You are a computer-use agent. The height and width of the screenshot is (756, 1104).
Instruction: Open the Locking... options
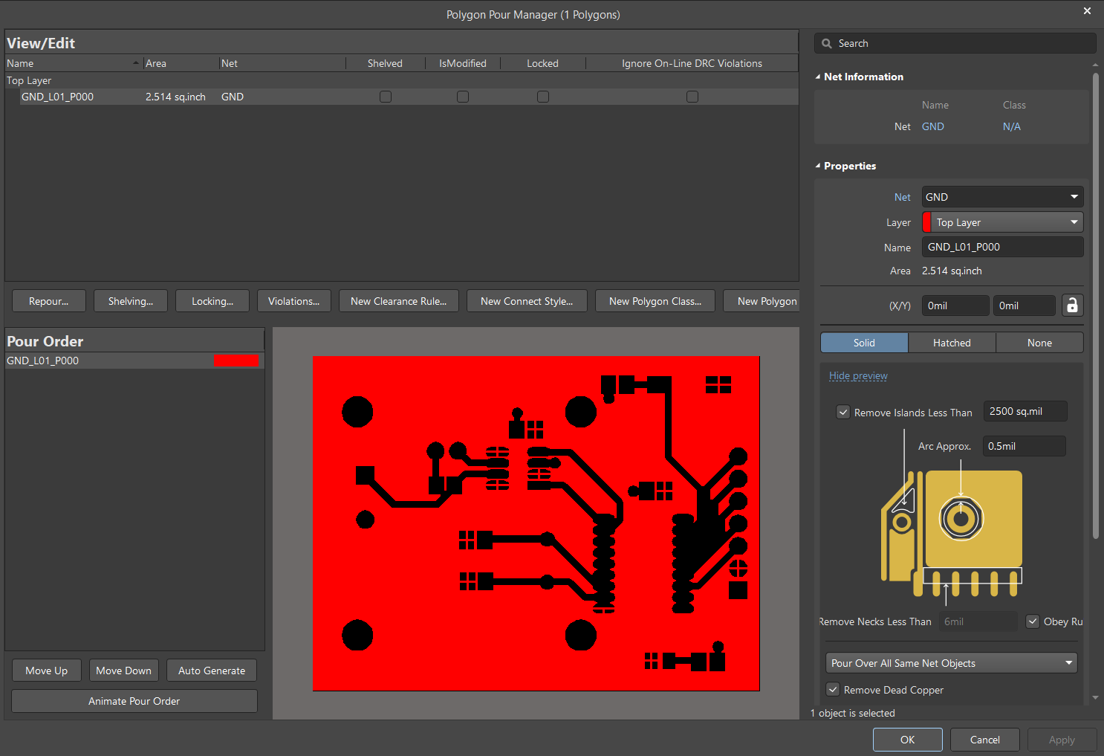tap(212, 301)
